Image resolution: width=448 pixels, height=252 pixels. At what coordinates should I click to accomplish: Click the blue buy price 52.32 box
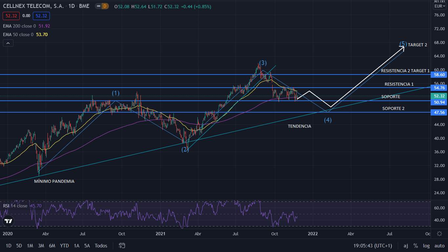coord(41,15)
